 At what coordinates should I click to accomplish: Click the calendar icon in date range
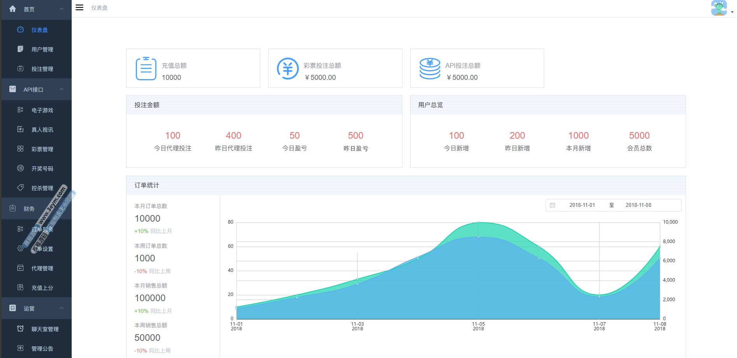(552, 205)
